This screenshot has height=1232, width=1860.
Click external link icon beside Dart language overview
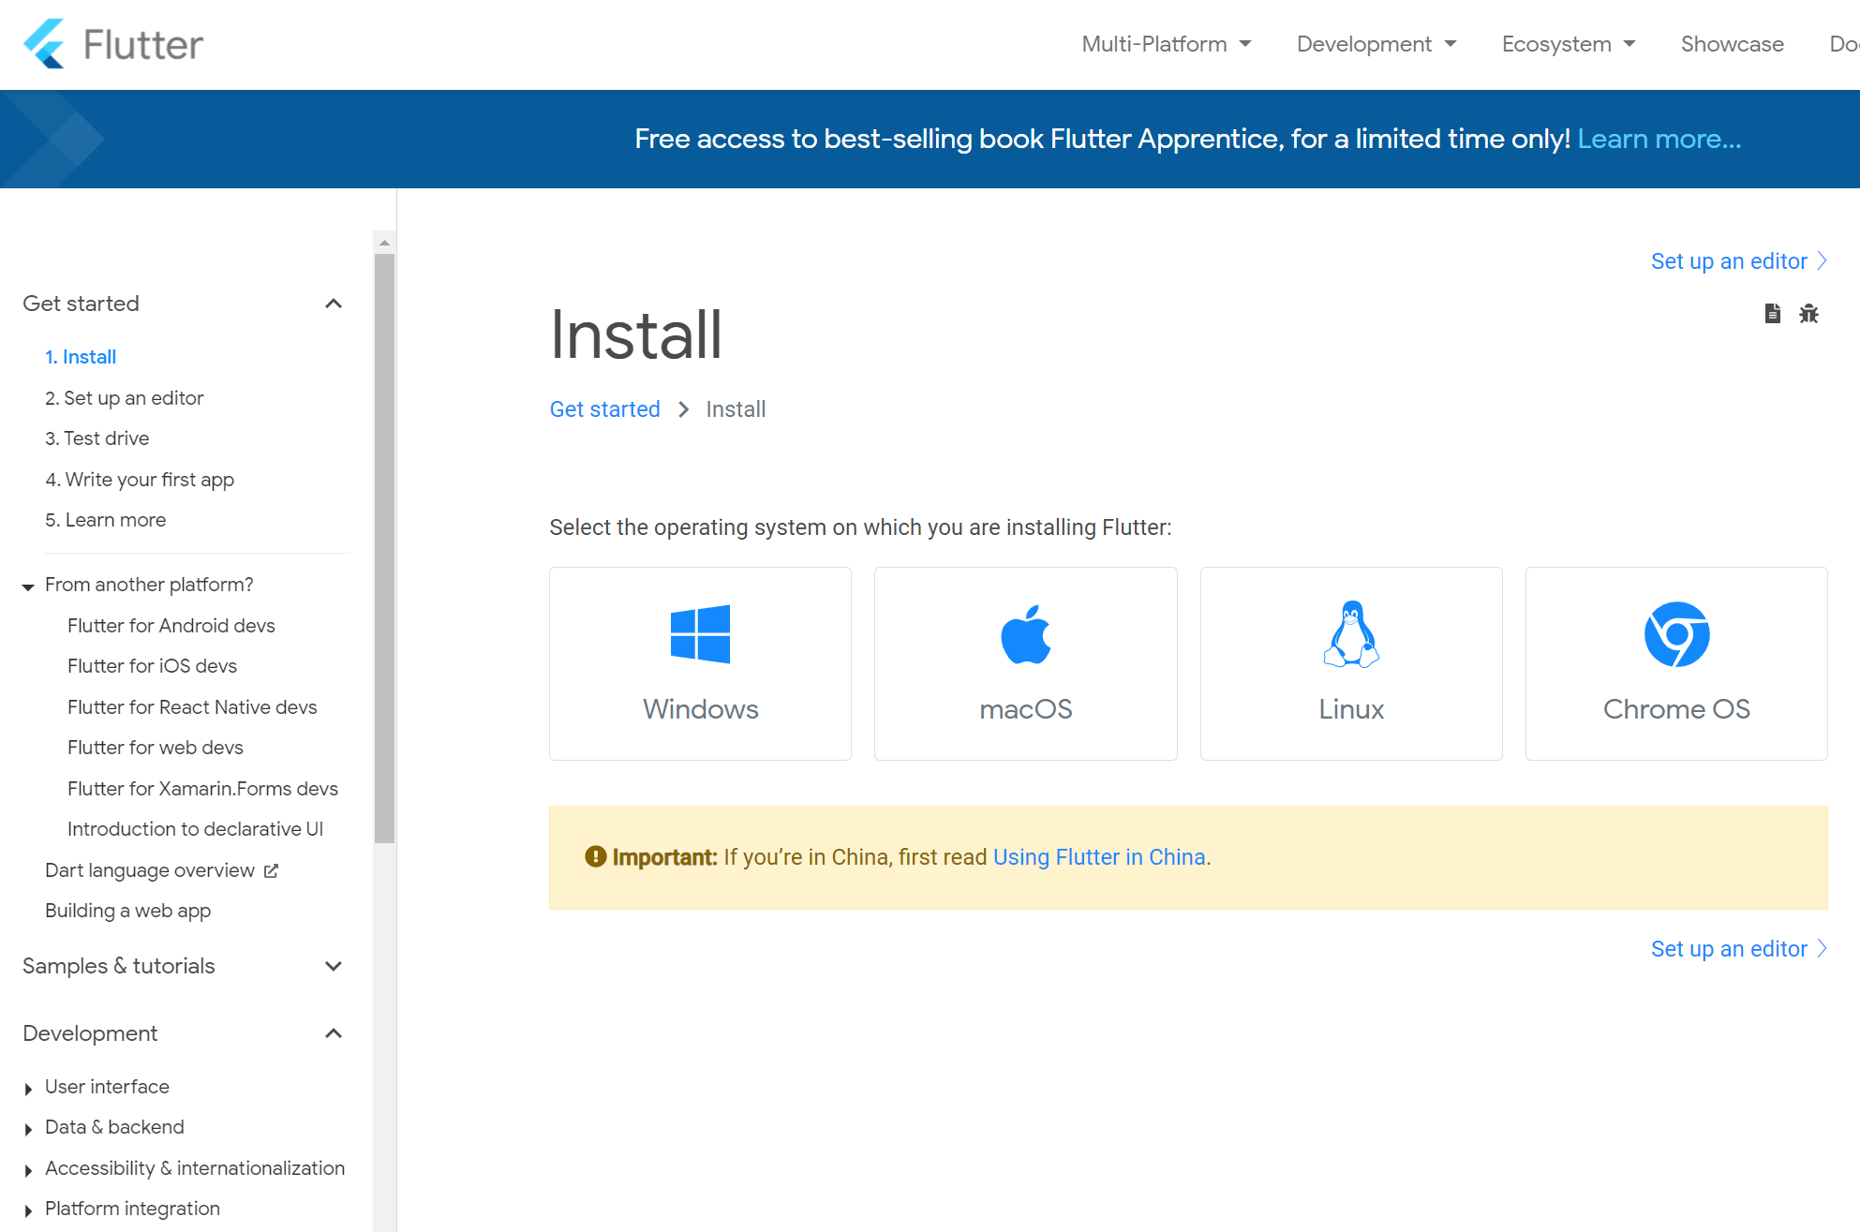click(x=271, y=870)
